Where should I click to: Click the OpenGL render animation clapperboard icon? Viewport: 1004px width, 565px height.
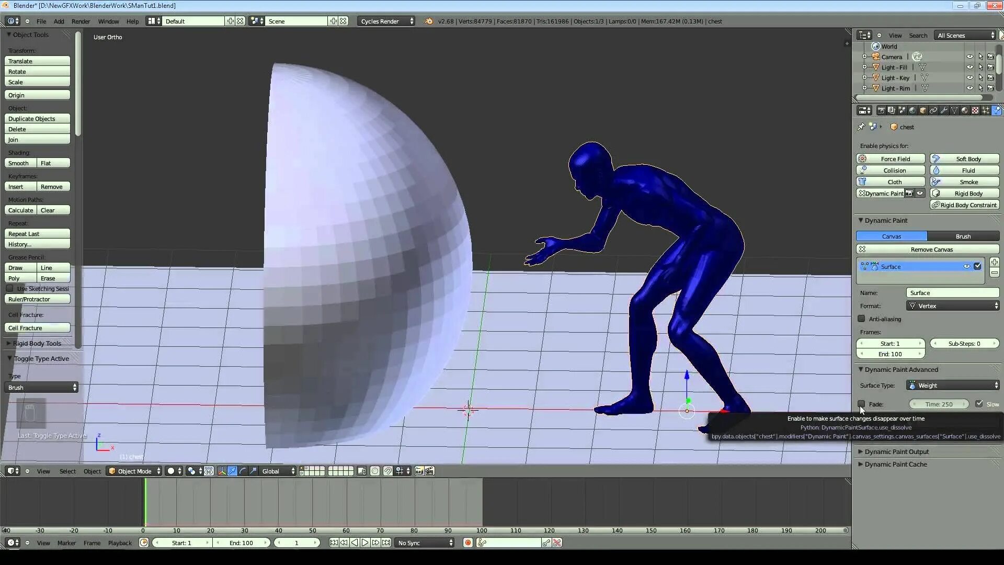[x=429, y=471]
